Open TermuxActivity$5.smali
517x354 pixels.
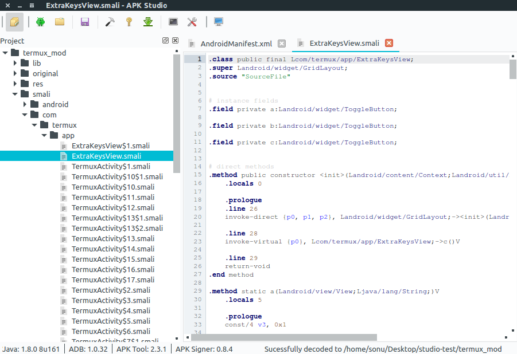[111, 321]
